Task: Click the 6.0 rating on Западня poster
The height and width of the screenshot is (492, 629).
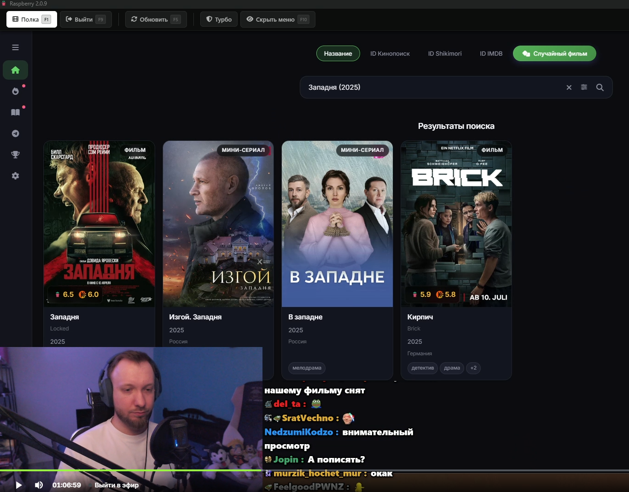Action: pos(89,295)
